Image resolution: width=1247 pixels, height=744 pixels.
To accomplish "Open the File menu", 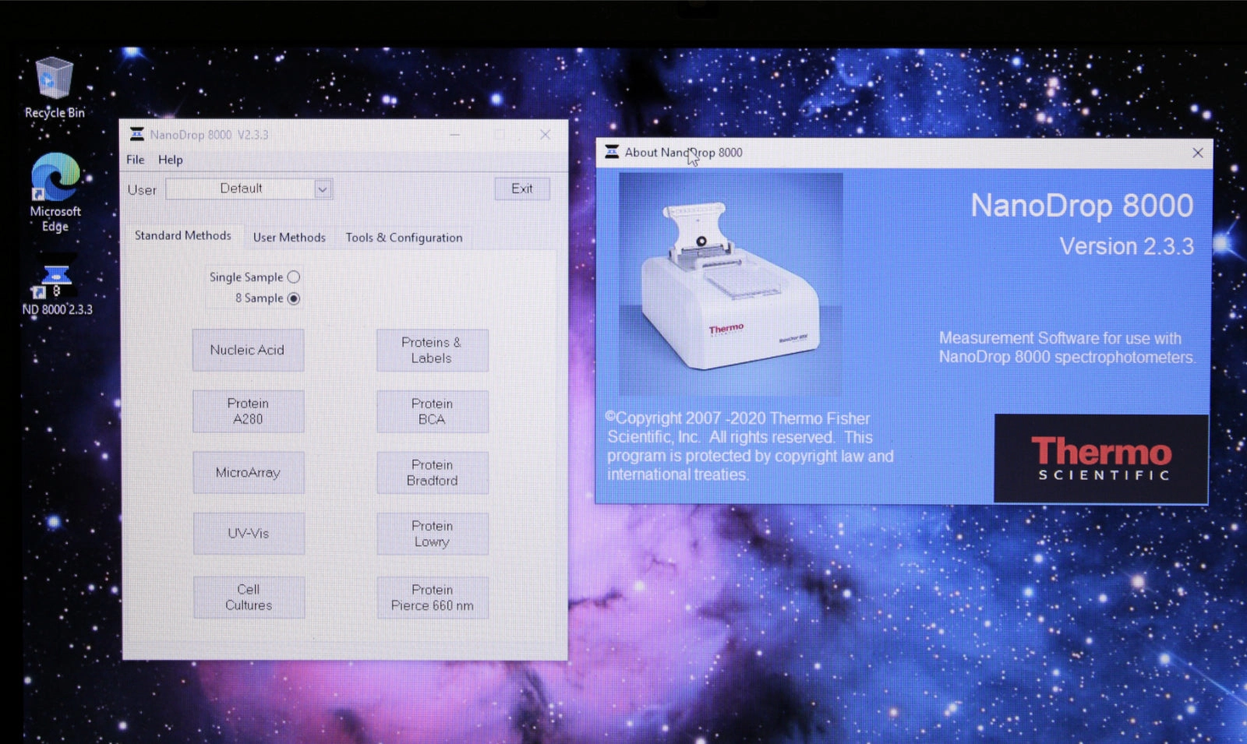I will click(x=134, y=160).
